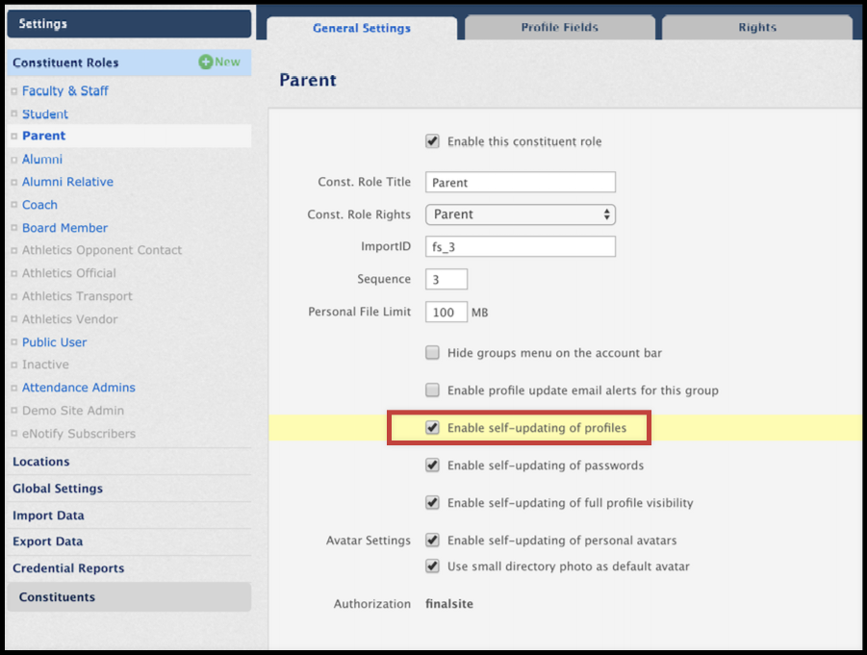Open the Coach constituent role
This screenshot has width=867, height=655.
coord(39,205)
